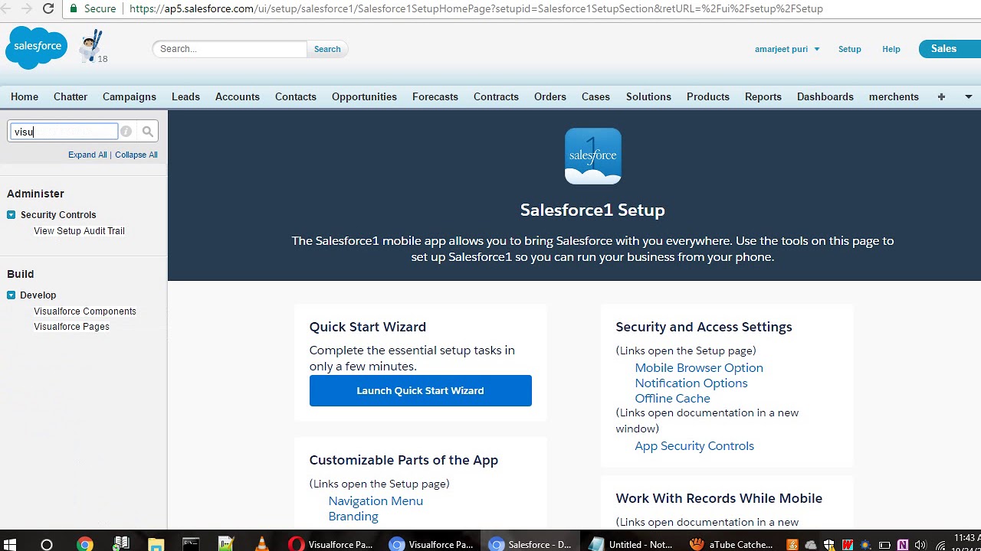Open the Accounts tab
The width and height of the screenshot is (981, 551).
238,97
